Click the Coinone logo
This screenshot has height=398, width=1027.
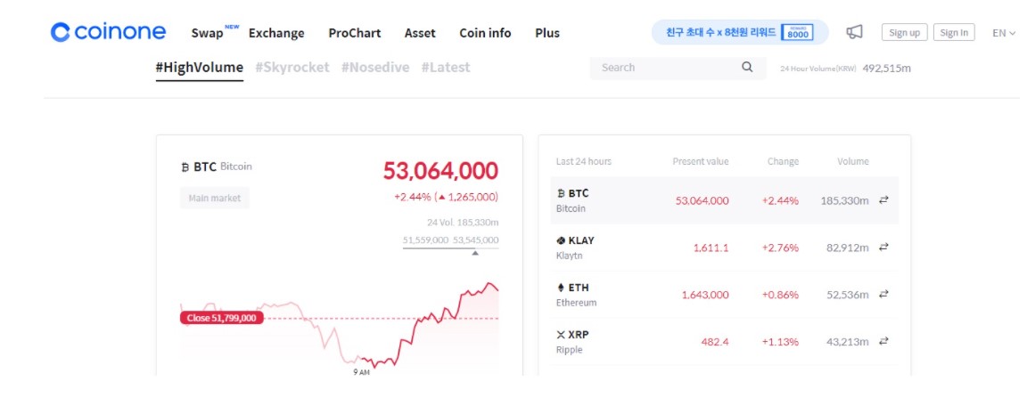pos(108,32)
